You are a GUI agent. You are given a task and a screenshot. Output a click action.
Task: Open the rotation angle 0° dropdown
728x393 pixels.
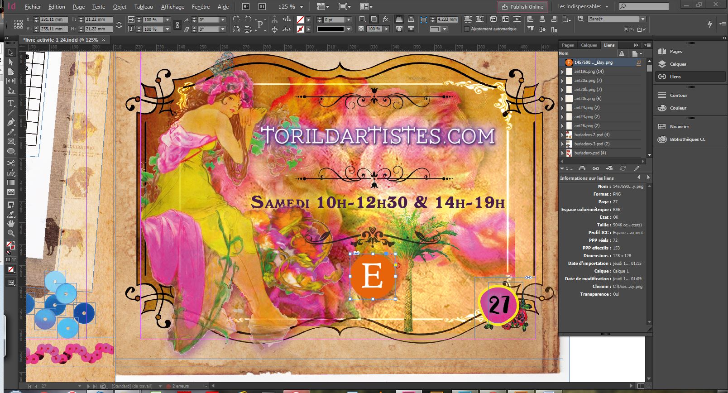[223, 20]
